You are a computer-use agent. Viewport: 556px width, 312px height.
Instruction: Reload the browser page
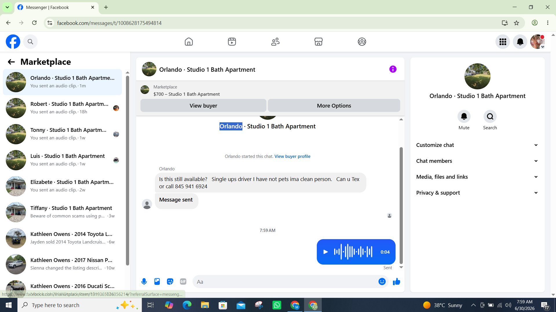pyautogui.click(x=34, y=23)
